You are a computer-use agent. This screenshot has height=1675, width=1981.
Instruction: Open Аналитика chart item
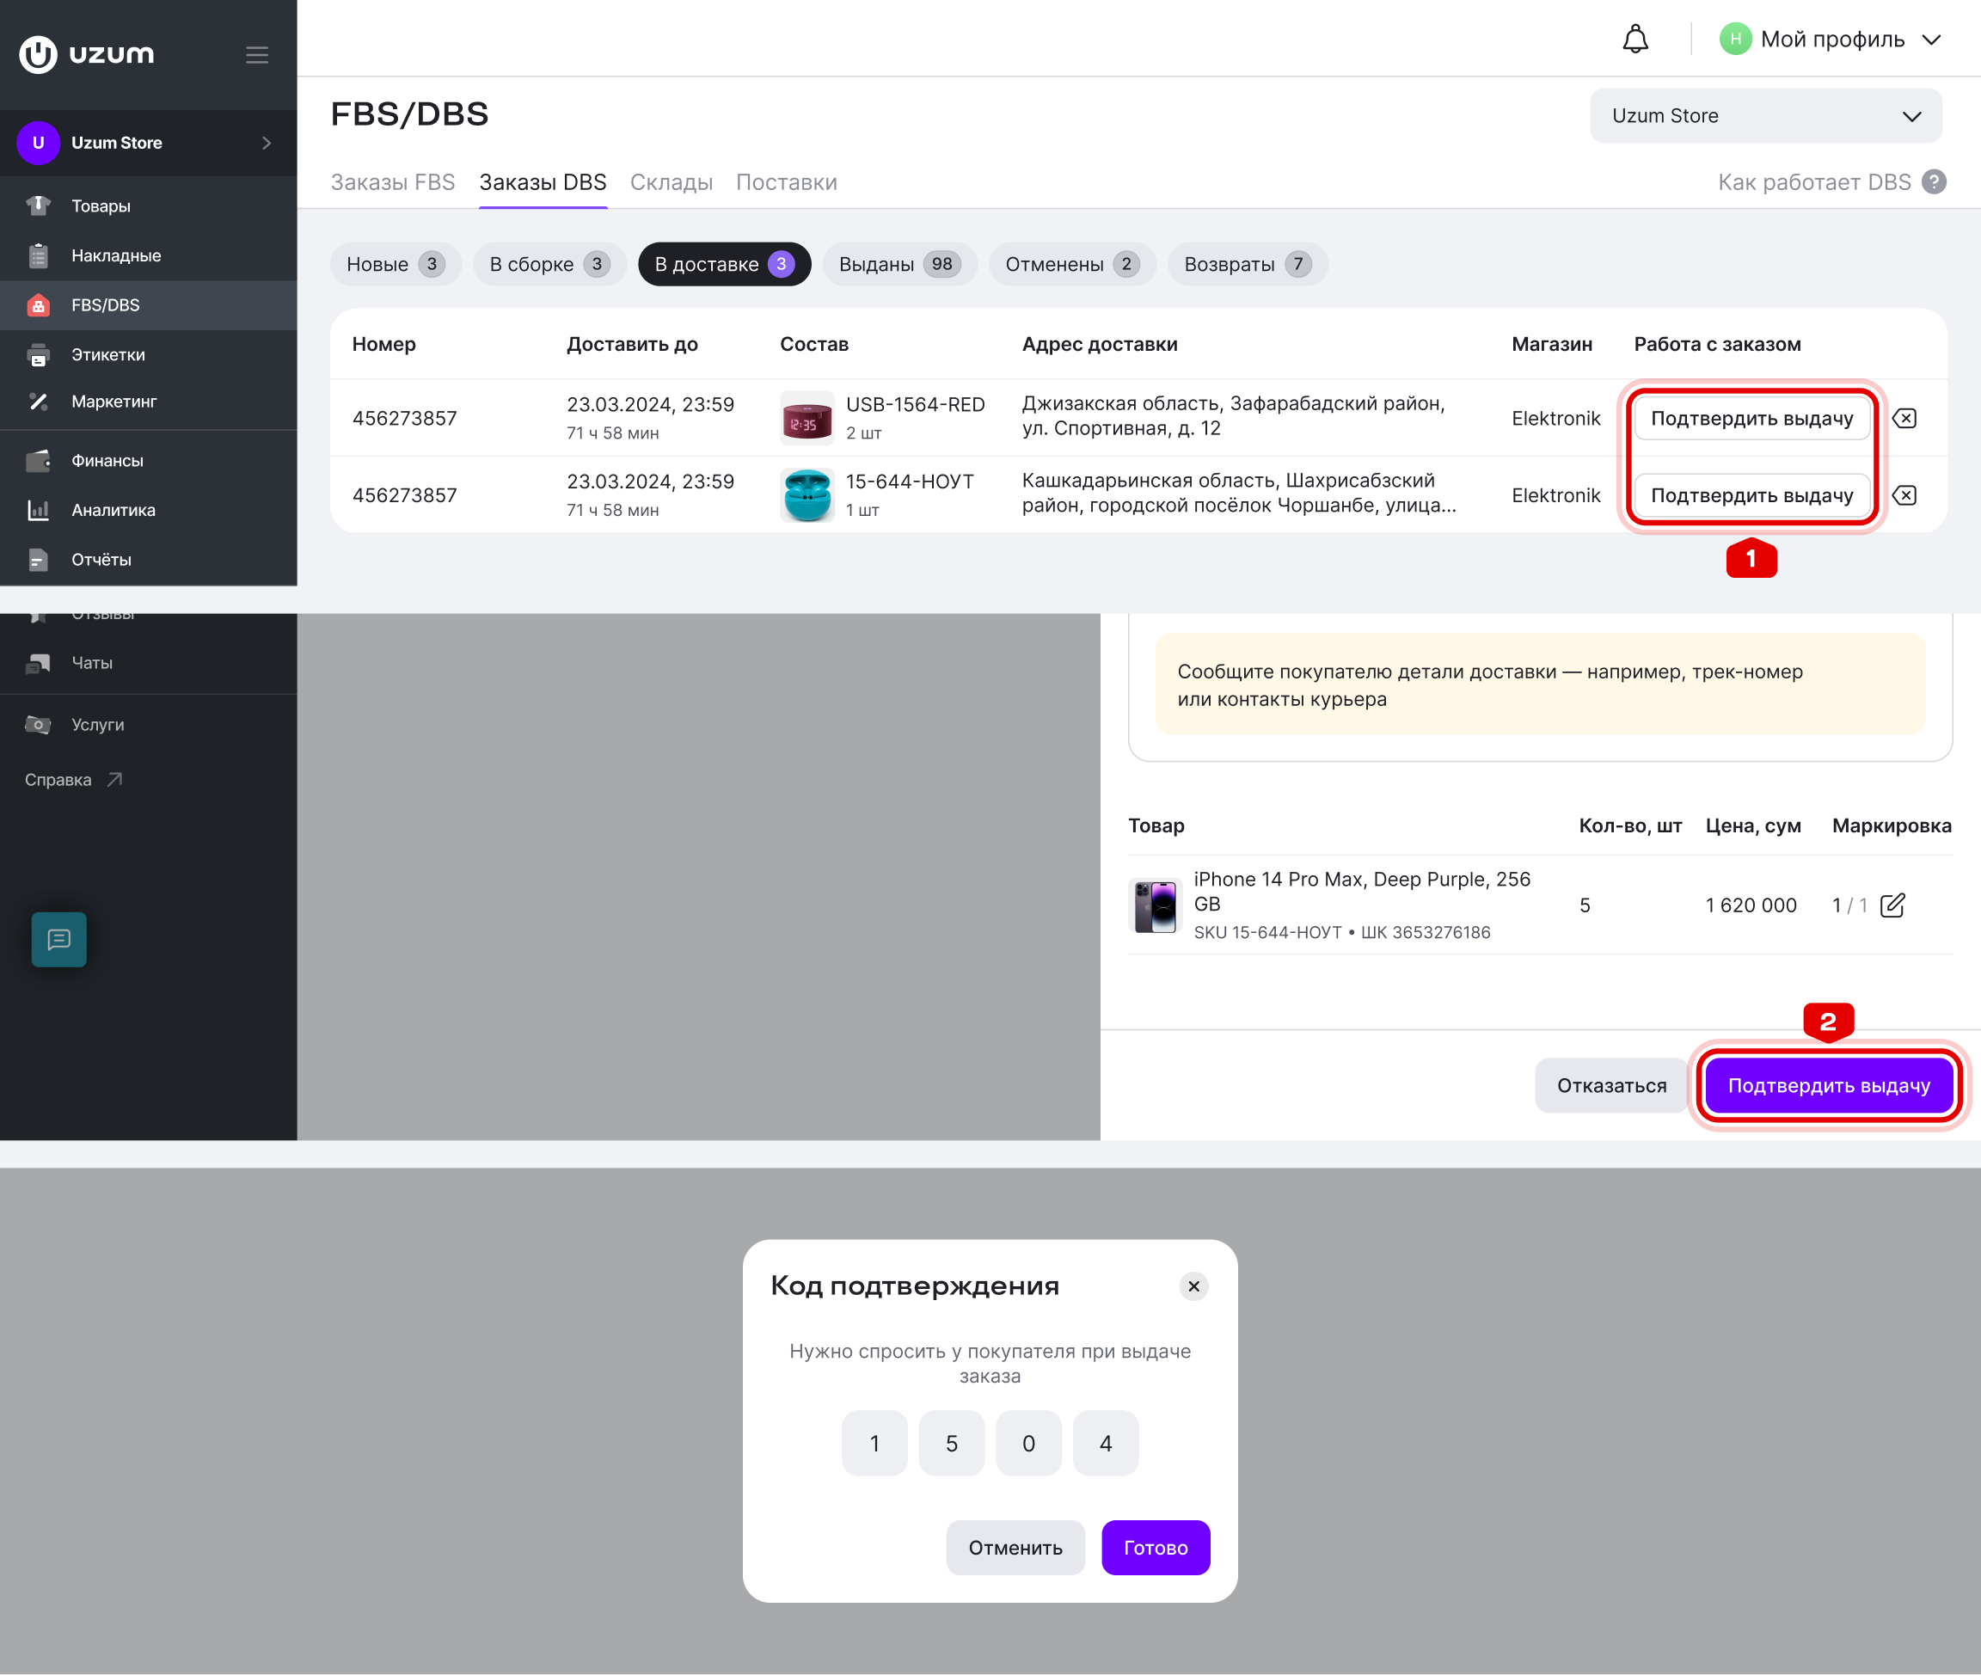tap(148, 510)
